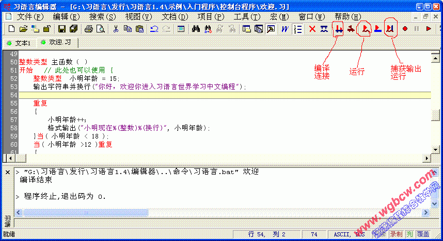Click the 重复 keyword on line 55
443x241 pixels.
pyautogui.click(x=40, y=103)
